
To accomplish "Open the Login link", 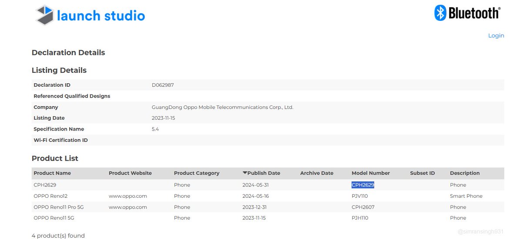I will point(496,36).
